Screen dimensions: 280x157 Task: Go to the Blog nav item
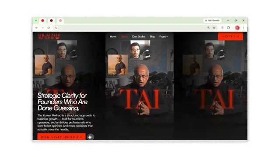(x=152, y=37)
